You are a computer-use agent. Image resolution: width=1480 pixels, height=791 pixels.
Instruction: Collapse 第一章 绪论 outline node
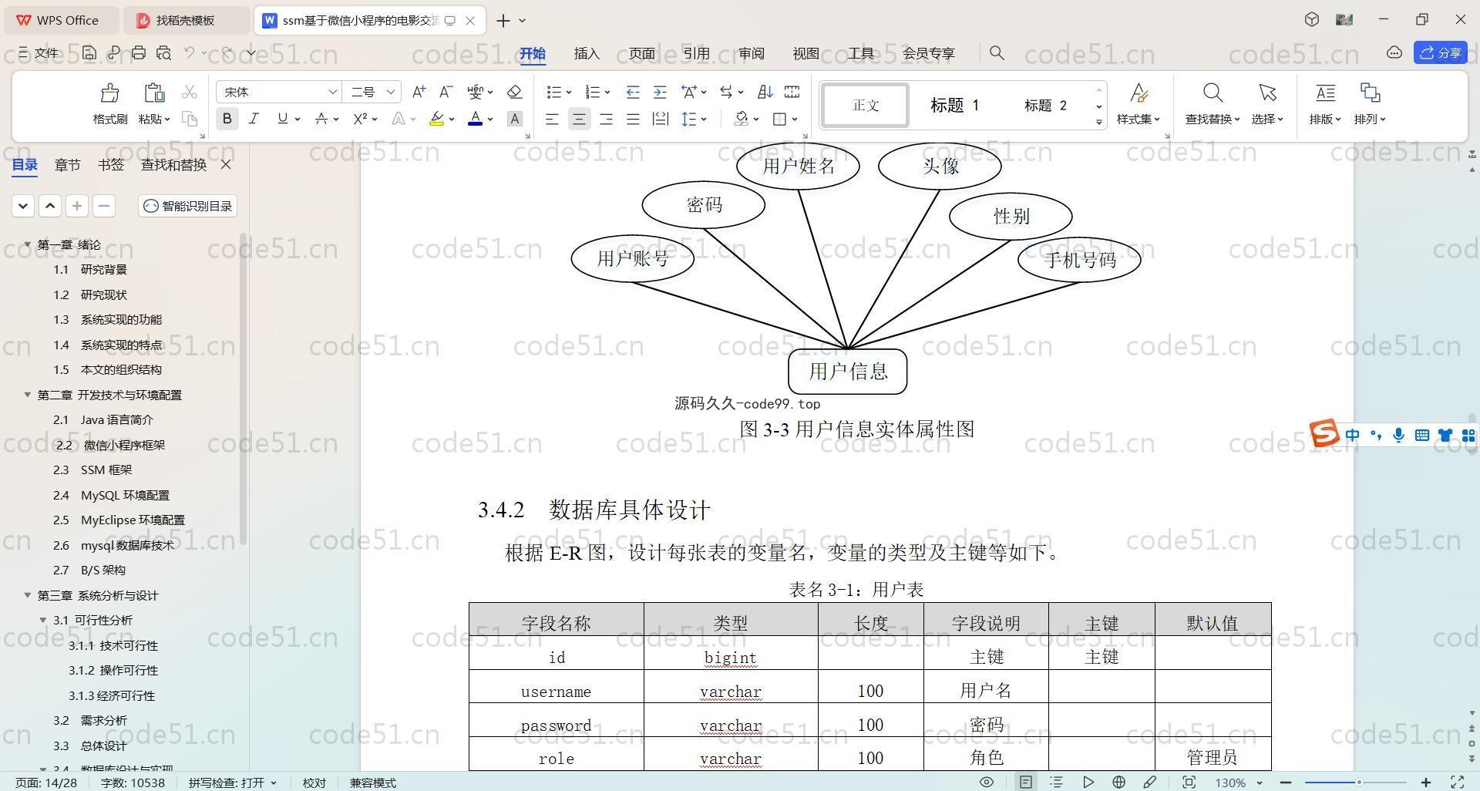tap(28, 244)
